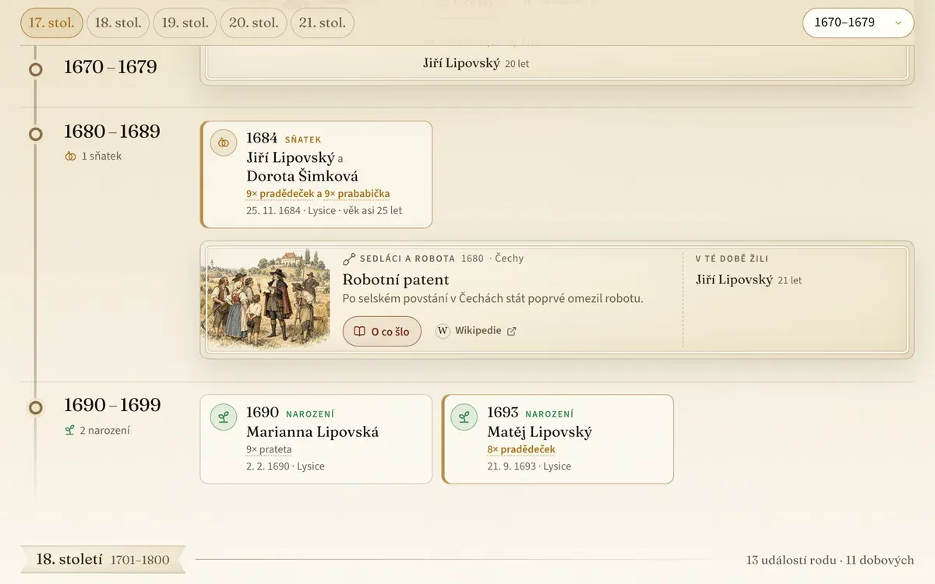The height and width of the screenshot is (584, 935).
Task: Click the book icon in O co šlo
Action: pos(359,332)
